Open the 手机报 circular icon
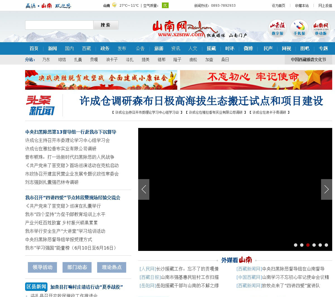The image size is (335, 297). coord(299,28)
